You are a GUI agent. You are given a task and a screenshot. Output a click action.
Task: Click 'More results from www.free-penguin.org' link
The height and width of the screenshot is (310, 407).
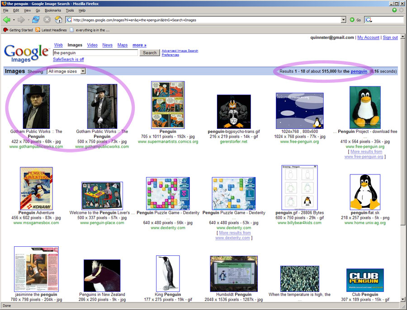365,154
